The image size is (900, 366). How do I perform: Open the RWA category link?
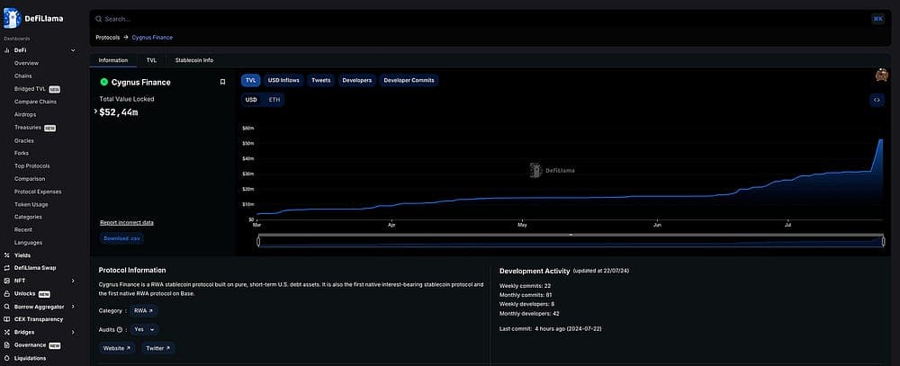143,311
